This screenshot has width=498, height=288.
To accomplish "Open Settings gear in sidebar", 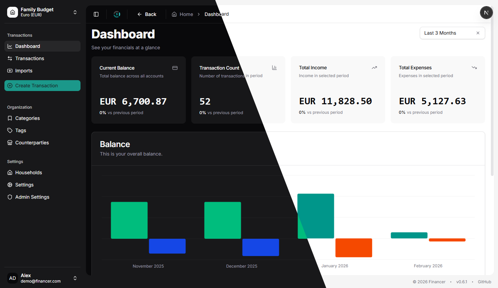I will click(10, 185).
